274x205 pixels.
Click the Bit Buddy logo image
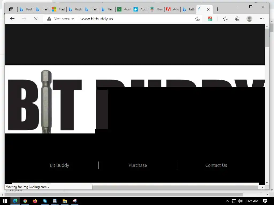pos(135,99)
